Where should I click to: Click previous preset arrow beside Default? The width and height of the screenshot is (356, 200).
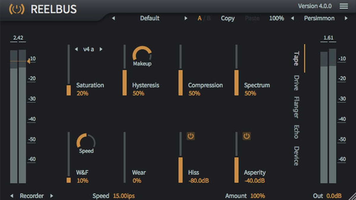[x=113, y=18]
